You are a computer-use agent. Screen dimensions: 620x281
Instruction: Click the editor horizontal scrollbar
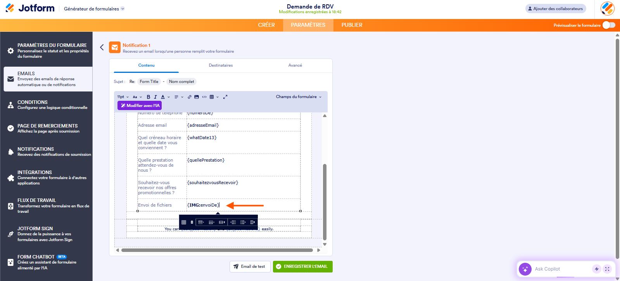point(217,250)
